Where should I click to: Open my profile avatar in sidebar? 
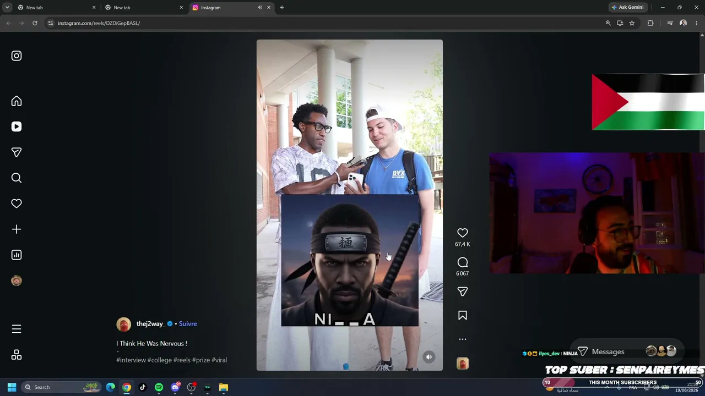click(17, 280)
